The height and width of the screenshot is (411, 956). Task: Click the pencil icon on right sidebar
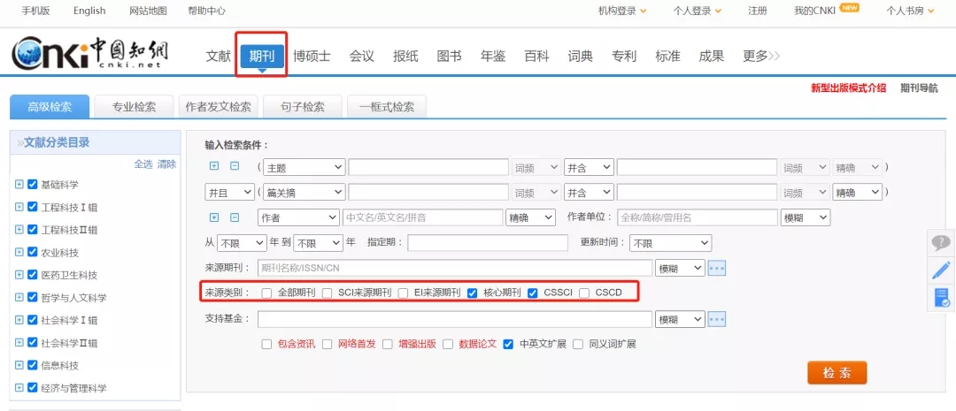coord(941,270)
